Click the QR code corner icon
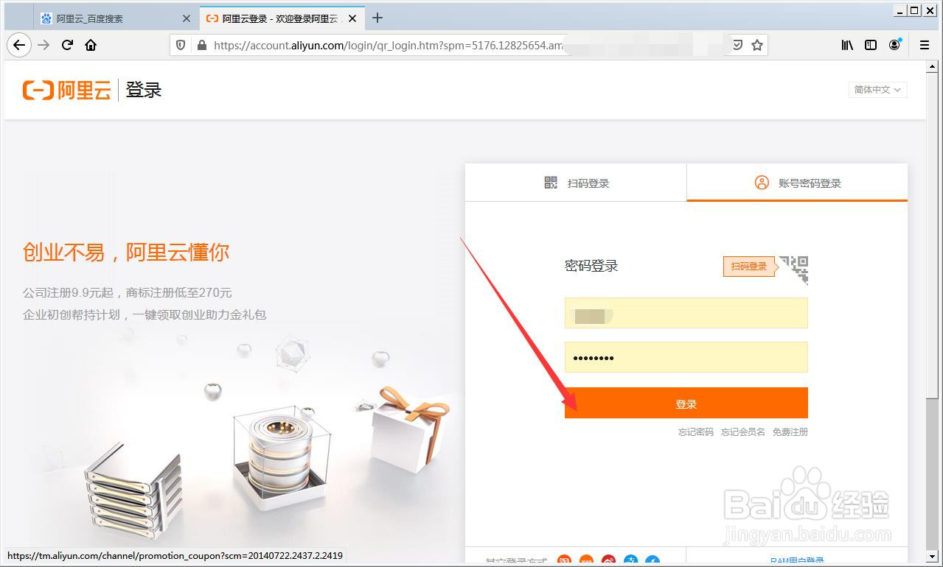 coord(793,270)
